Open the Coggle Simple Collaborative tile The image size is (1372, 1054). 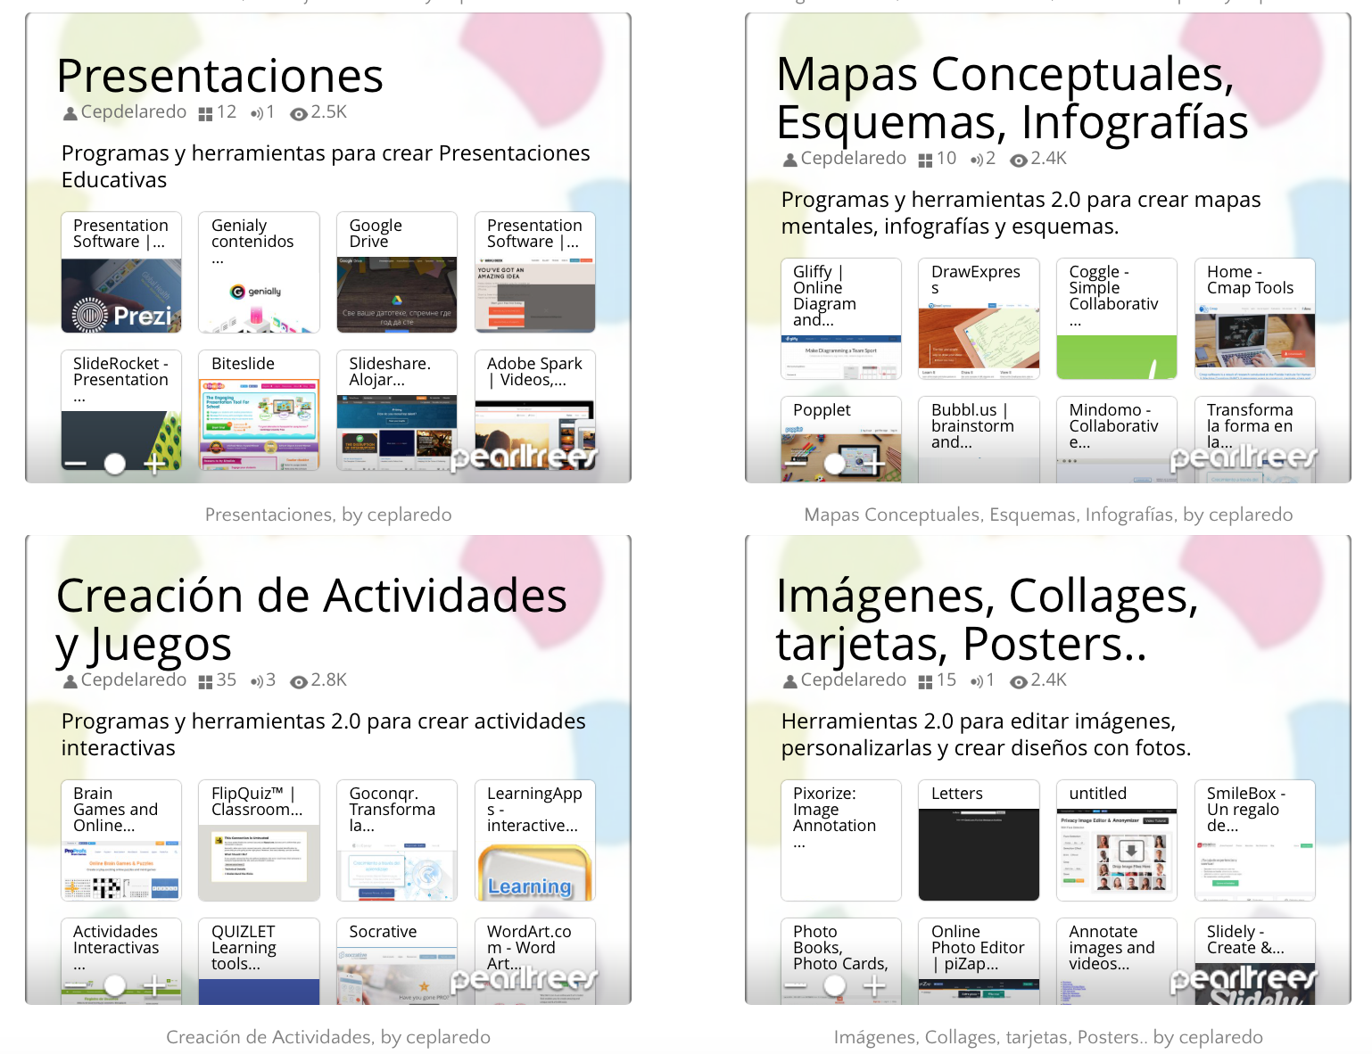click(1116, 318)
